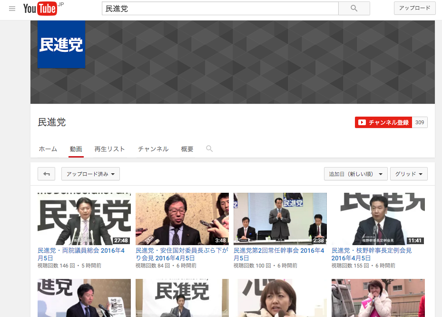The height and width of the screenshot is (317, 442).
Task: Open the 追加日（新しい順） sort dropdown
Action: pos(355,174)
